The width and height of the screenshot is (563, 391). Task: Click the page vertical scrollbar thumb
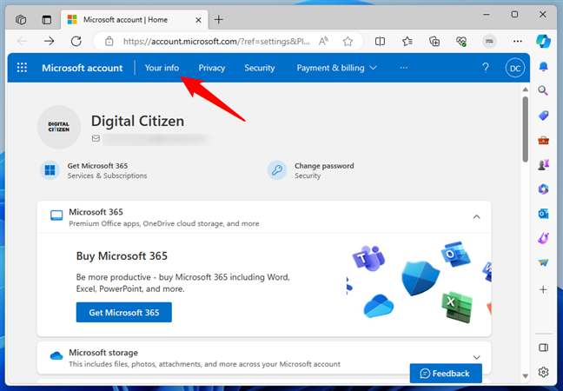(x=526, y=129)
